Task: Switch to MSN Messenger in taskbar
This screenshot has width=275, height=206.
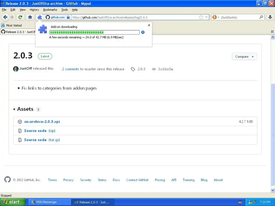Action: click(50, 202)
